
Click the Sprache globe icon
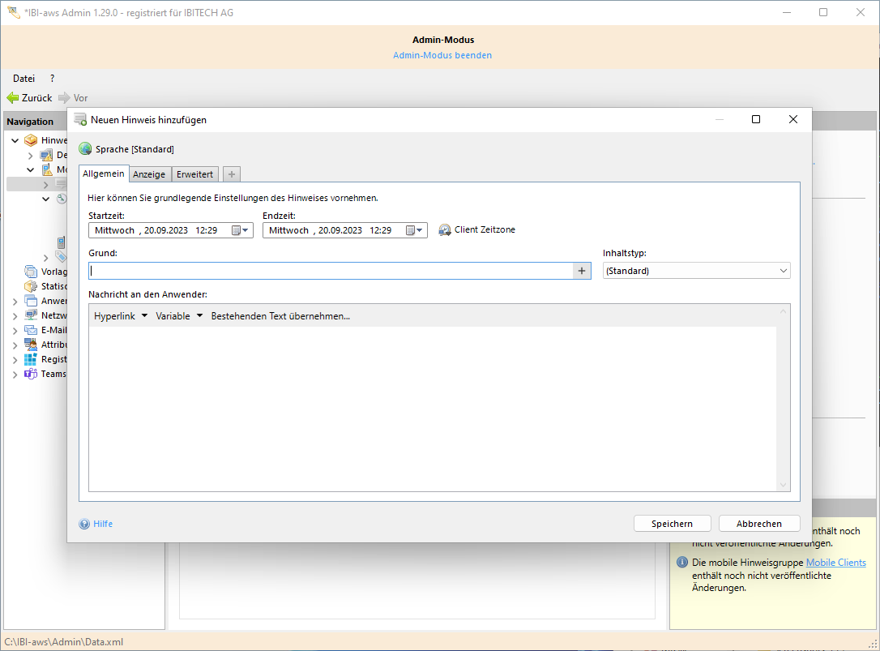click(85, 149)
